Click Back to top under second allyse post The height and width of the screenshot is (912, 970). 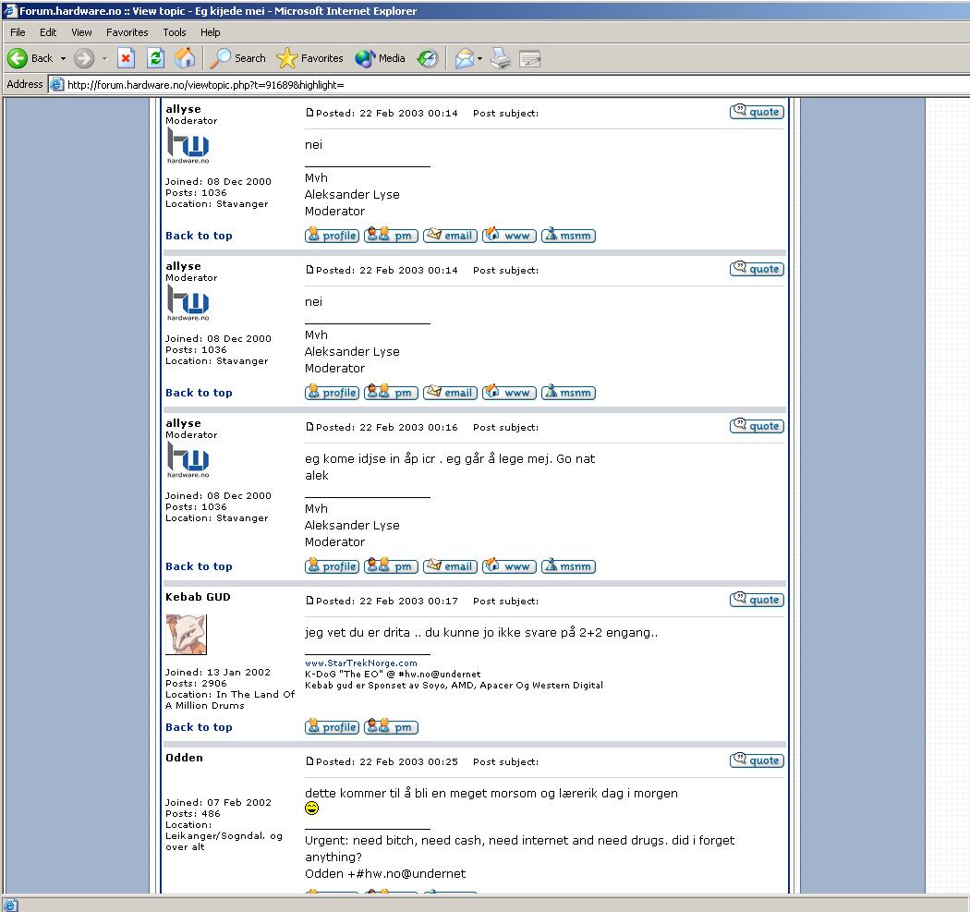[x=199, y=393]
